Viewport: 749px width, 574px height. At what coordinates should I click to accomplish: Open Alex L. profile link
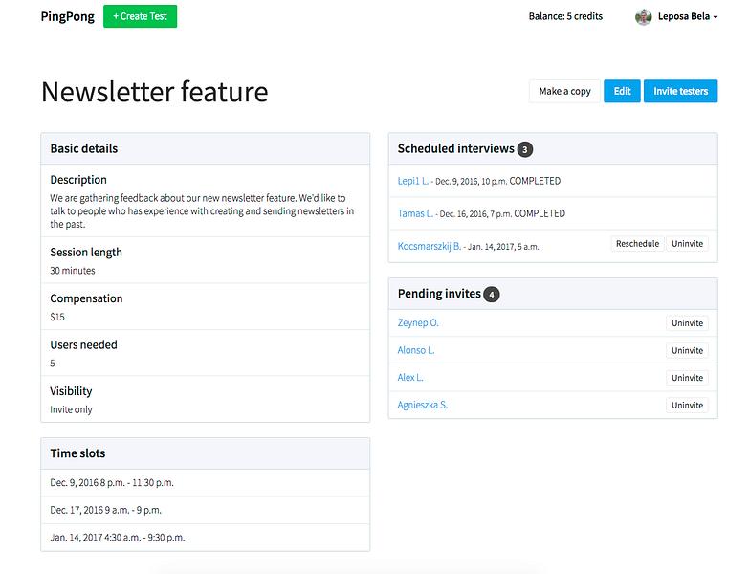[x=410, y=377]
